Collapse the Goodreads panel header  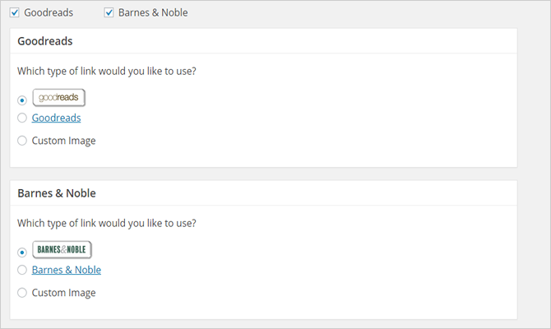pos(263,41)
